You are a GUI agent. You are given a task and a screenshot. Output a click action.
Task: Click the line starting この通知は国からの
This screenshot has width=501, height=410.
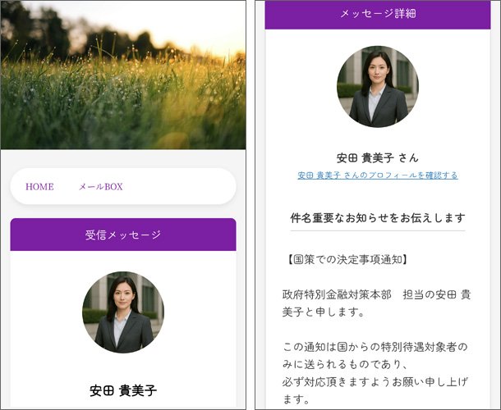[x=376, y=346]
